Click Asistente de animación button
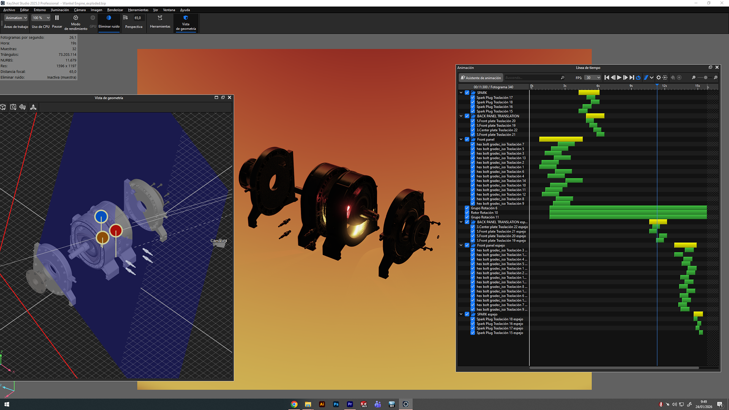Viewport: 729px width, 410px height. click(481, 78)
